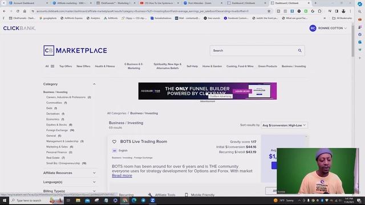
Task: Open File Explorer from the taskbar
Action: click(78, 200)
